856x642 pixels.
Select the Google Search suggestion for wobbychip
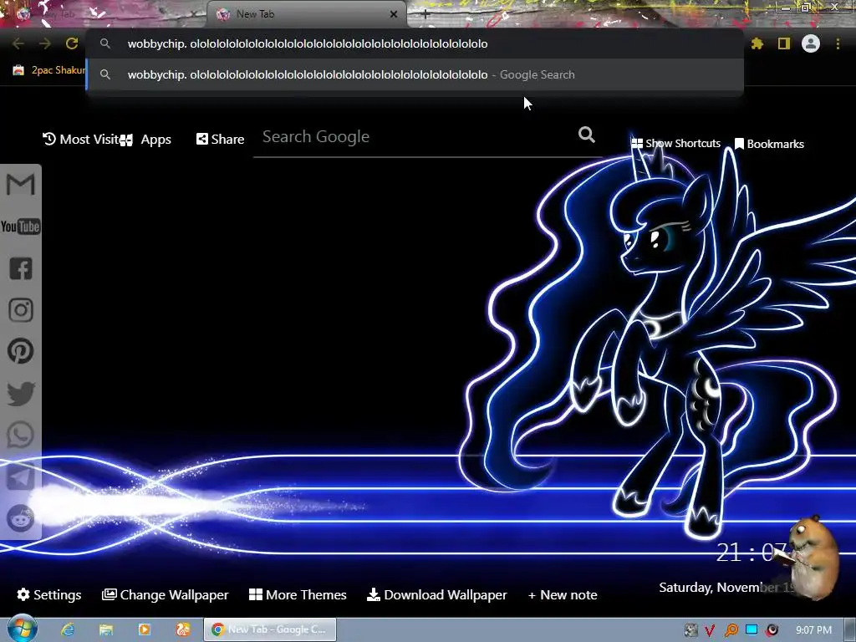click(415, 74)
